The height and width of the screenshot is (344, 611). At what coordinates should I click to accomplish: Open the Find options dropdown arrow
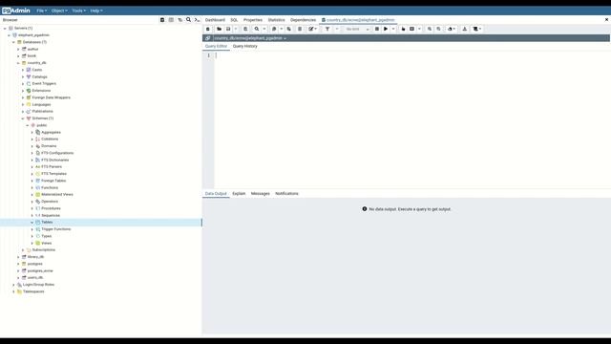[x=264, y=29]
